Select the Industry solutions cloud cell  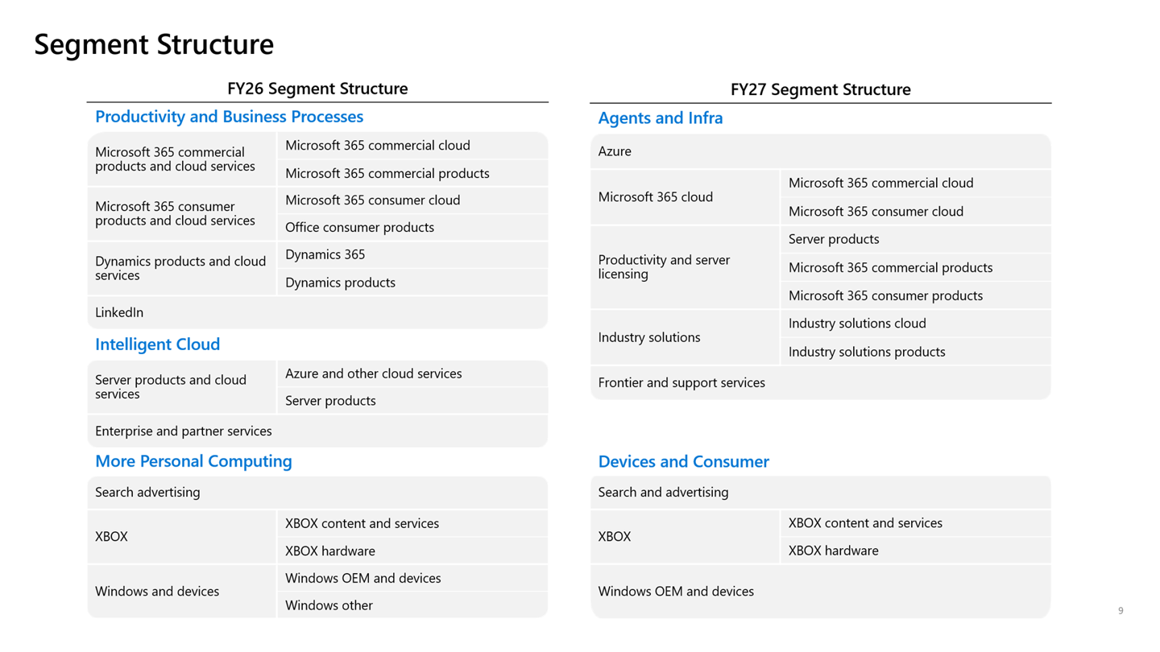916,324
